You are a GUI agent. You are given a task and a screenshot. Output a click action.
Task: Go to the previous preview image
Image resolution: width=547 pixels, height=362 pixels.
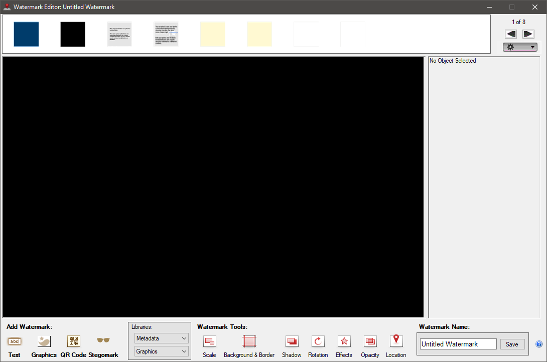click(511, 34)
